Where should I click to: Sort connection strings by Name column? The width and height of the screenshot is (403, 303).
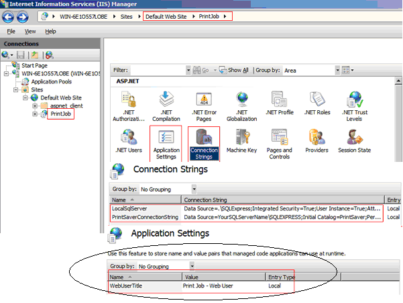pyautogui.click(x=146, y=200)
